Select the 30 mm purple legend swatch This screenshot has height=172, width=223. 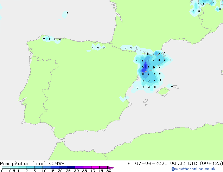point(79,167)
